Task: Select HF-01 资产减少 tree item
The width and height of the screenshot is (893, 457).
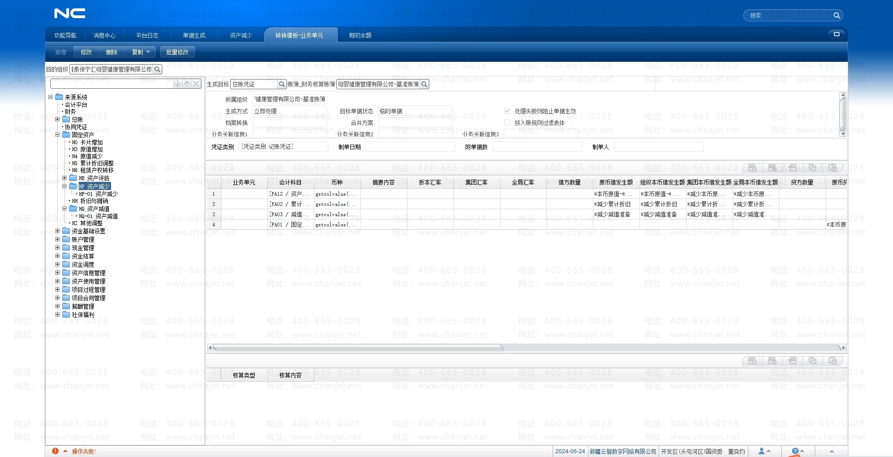Action: pos(98,194)
